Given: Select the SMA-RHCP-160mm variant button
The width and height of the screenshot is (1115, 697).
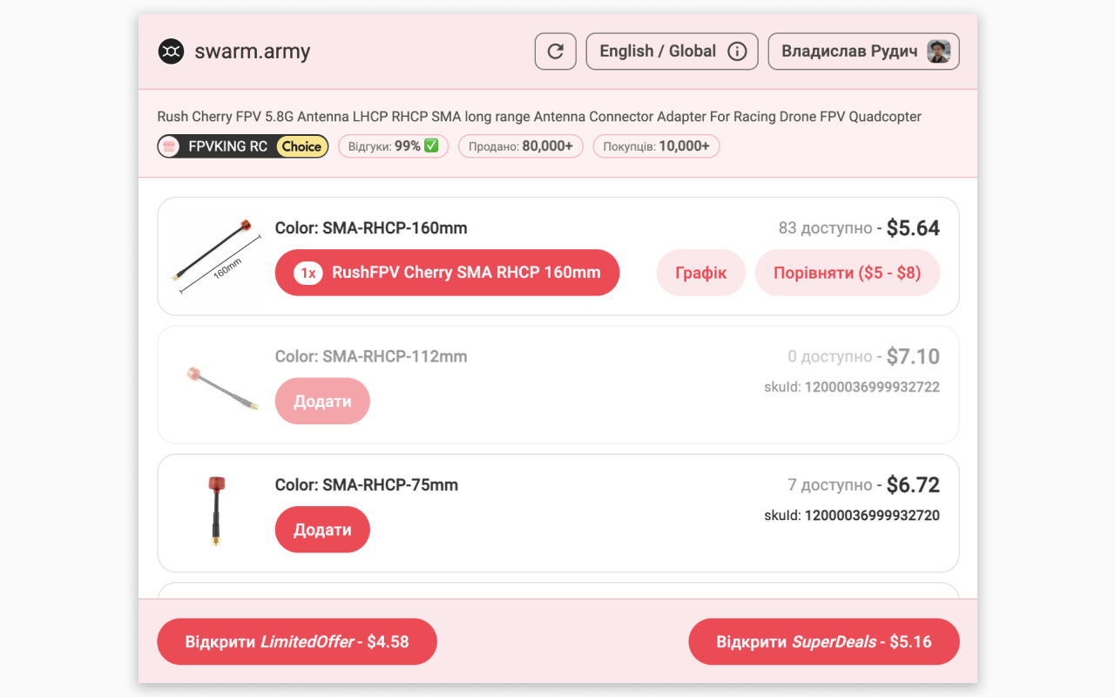Looking at the screenshot, I should [447, 272].
